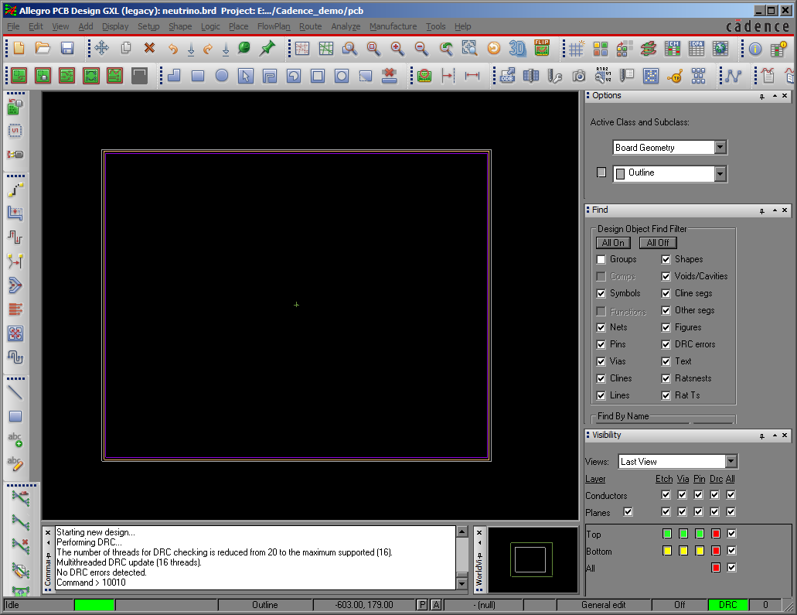This screenshot has width=797, height=615.
Task: Click the red X Delete icon
Action: point(149,48)
